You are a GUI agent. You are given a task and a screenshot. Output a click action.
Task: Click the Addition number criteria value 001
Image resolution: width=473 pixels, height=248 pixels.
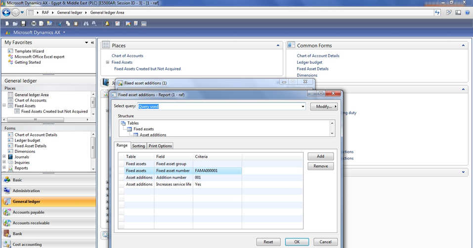[x=217, y=177]
